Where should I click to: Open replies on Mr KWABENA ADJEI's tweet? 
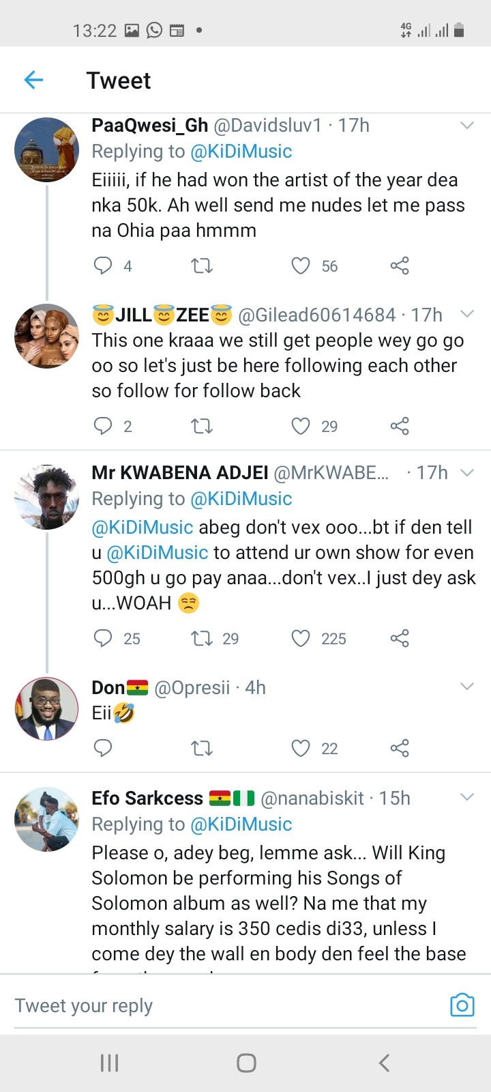(x=102, y=638)
